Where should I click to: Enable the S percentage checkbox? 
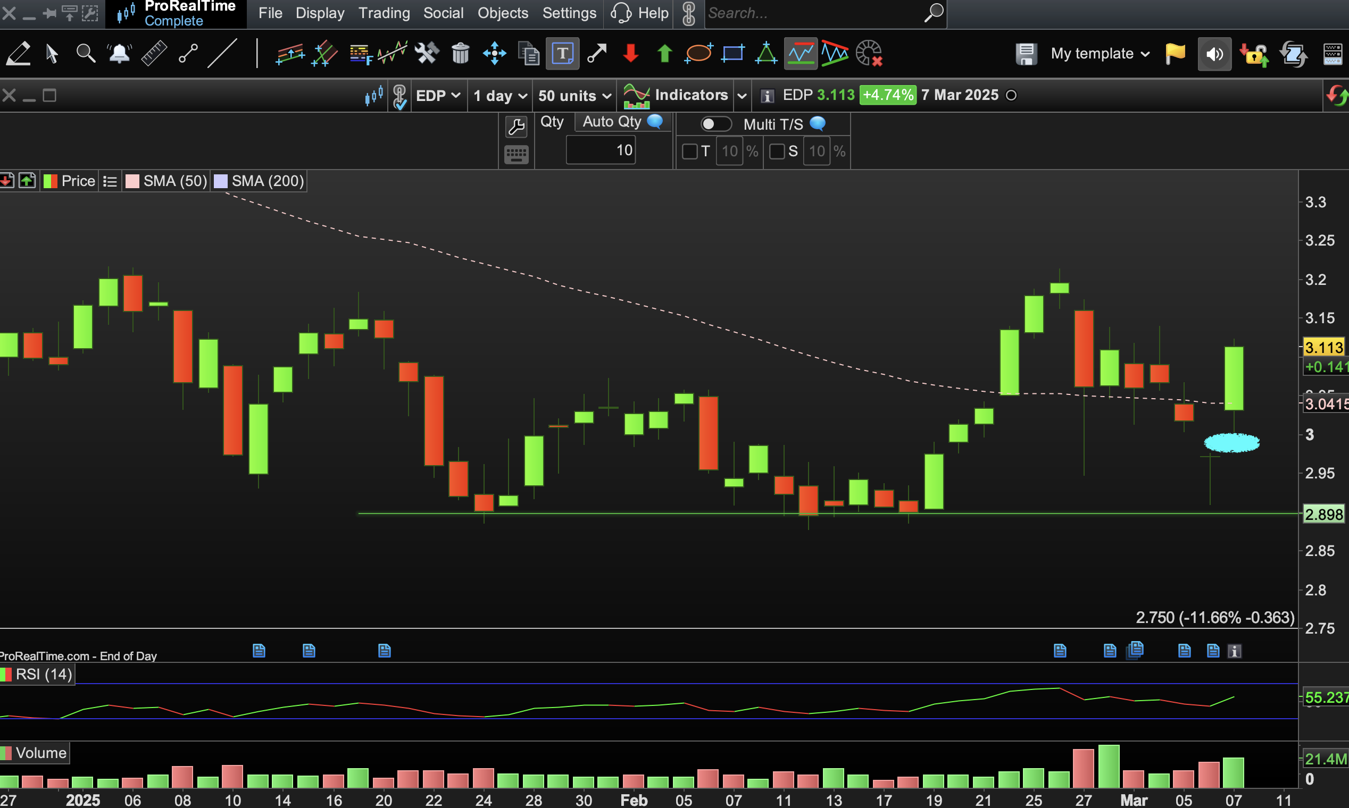click(x=777, y=151)
